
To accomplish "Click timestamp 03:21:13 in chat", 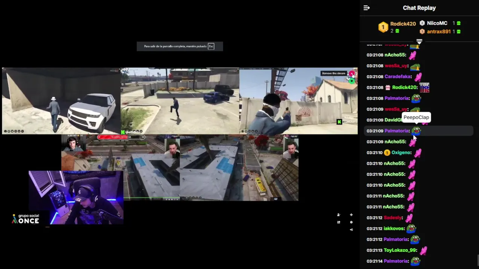I will (375, 250).
